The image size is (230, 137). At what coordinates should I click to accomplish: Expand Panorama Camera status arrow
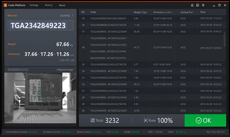70,132
